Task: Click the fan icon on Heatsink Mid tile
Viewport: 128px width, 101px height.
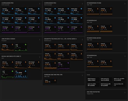Action: pyautogui.click(x=39, y=18)
